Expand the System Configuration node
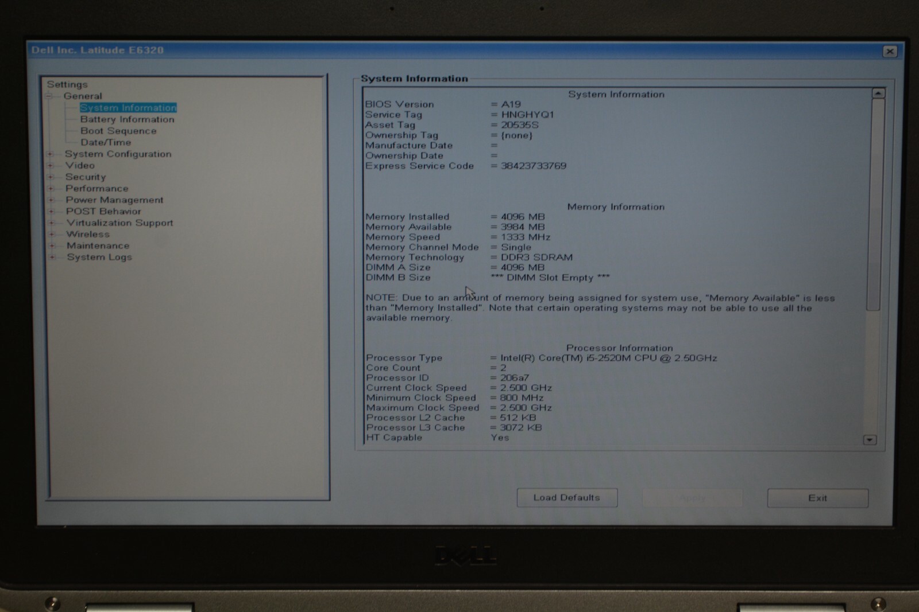919x612 pixels. tap(50, 154)
